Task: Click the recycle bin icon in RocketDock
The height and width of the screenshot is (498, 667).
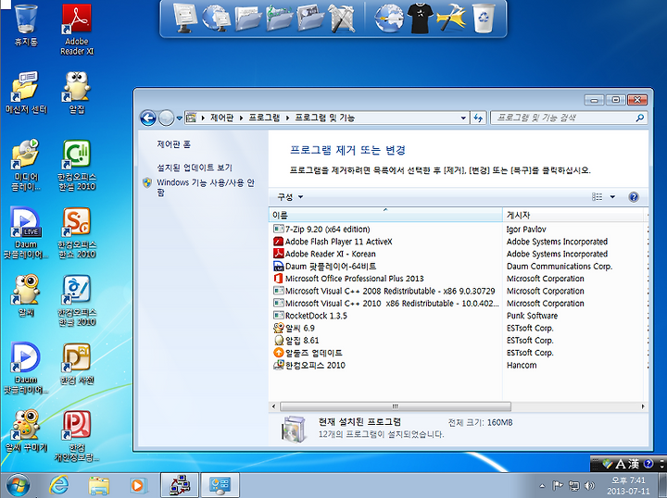Action: coord(484,18)
